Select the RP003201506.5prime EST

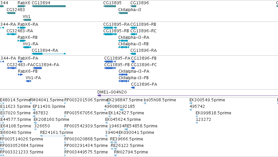tap(65, 103)
